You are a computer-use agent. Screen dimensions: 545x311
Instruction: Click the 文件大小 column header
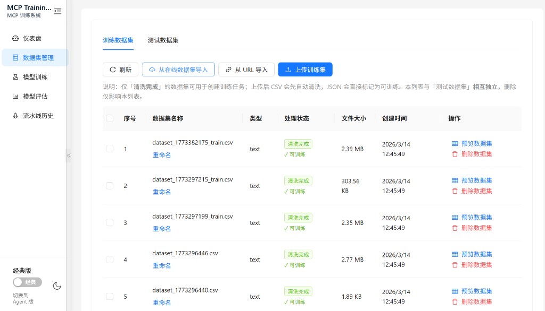353,118
